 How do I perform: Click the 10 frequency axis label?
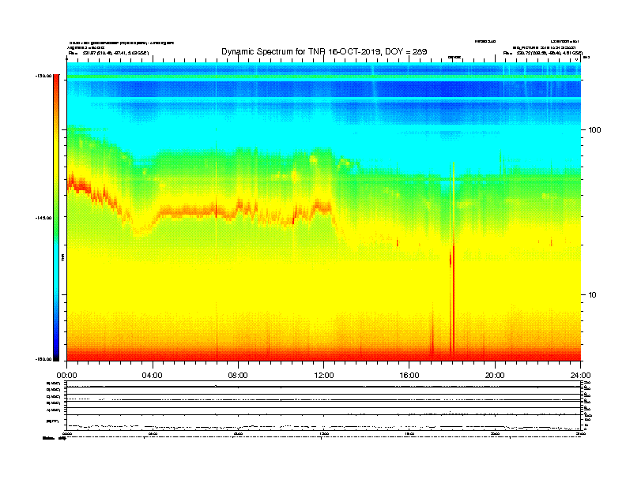[593, 295]
